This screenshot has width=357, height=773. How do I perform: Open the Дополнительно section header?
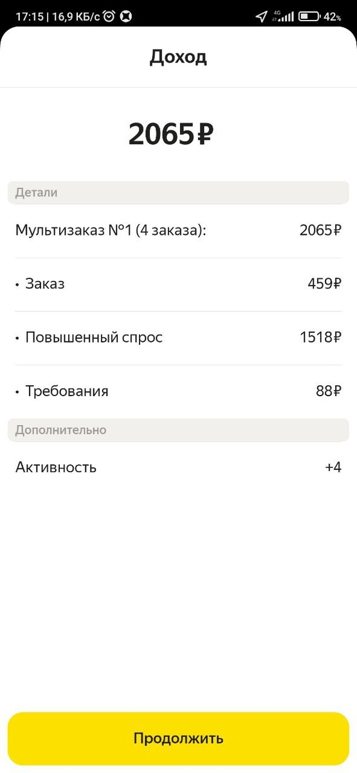(178, 430)
